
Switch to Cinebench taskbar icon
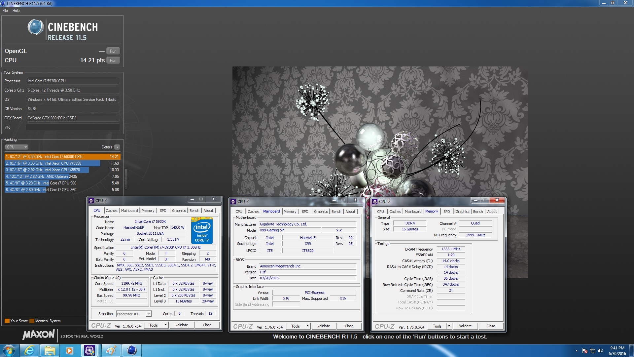coord(131,350)
